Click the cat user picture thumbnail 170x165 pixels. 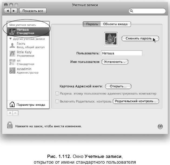pyautogui.click(x=111, y=39)
